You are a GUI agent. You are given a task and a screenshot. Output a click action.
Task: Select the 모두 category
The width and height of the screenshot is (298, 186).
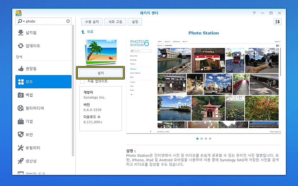pos(44,82)
